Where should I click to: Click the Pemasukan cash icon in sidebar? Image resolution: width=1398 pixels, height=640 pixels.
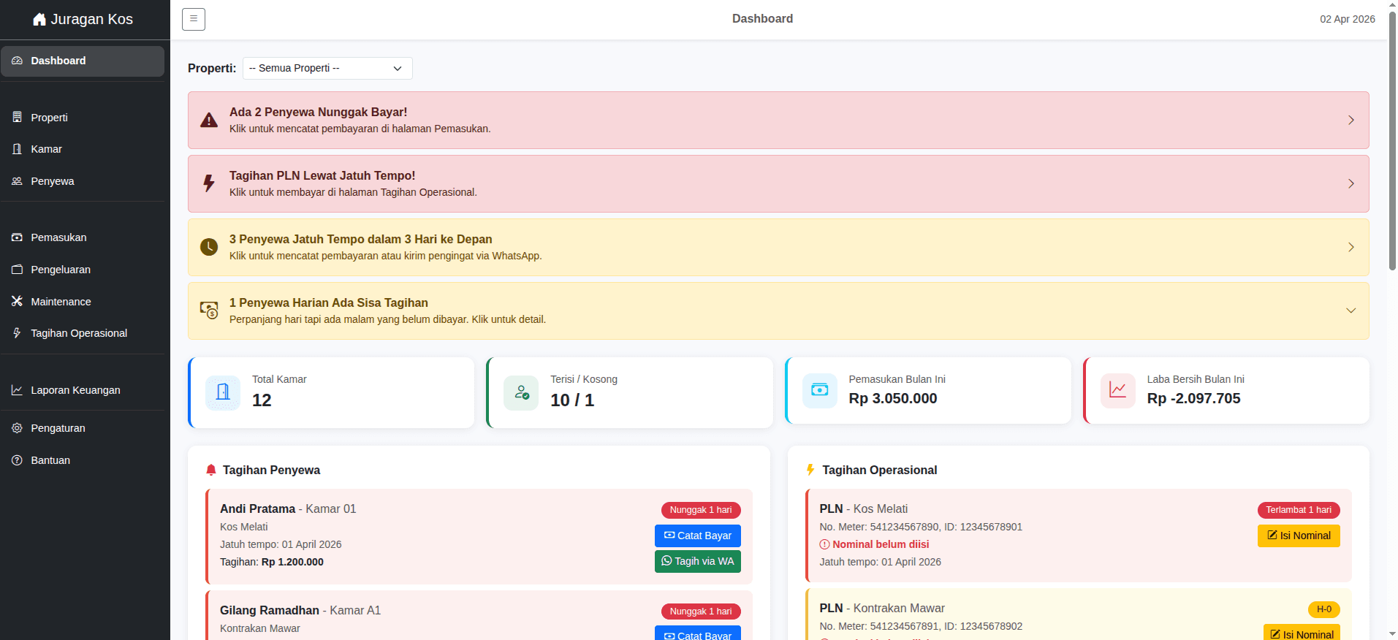[x=17, y=237]
